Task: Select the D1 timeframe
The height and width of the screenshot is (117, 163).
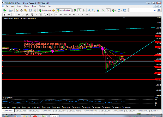Action: [x=79, y=15]
